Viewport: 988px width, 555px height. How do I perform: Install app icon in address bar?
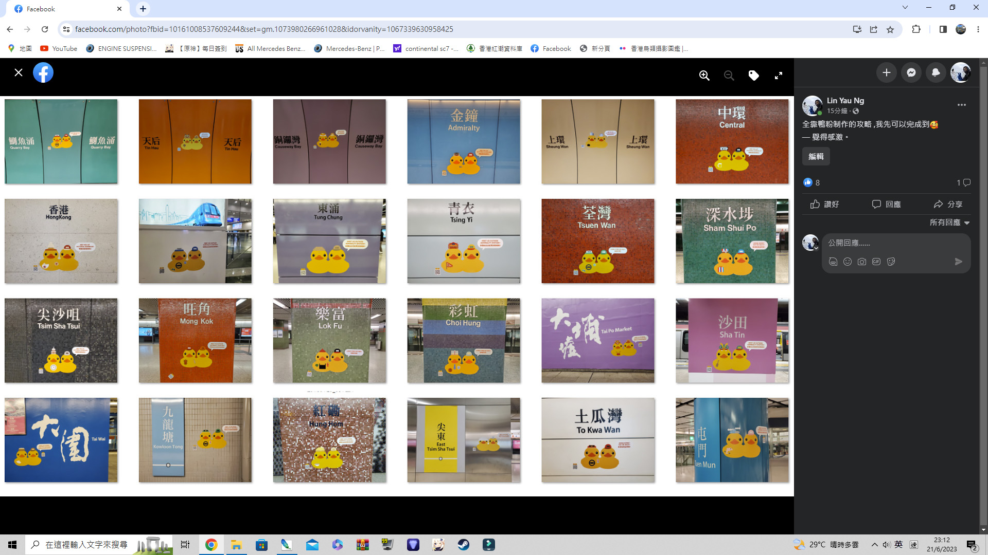[857, 29]
